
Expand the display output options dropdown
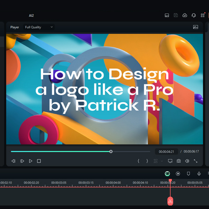(x=170, y=161)
